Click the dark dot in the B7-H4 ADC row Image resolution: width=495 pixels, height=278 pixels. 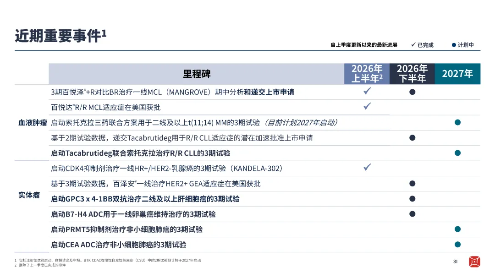tap(412, 214)
